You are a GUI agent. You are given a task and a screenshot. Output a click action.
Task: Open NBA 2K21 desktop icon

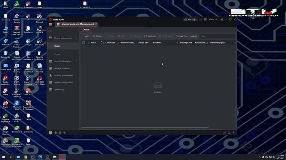click(x=28, y=92)
